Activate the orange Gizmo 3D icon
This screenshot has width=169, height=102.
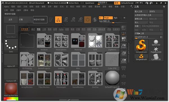point(88,20)
